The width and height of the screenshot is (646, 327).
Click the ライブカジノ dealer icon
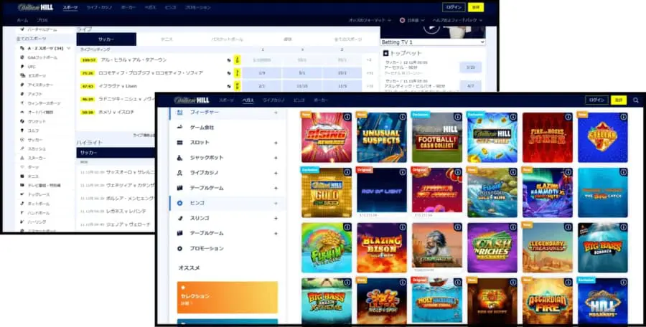click(179, 173)
